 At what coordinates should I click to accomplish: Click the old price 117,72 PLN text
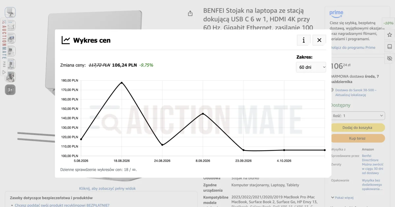[99, 65]
